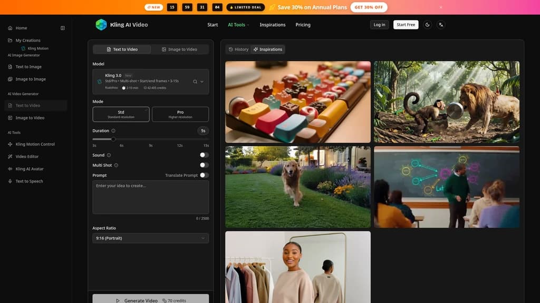Enable the Sound toggle
Screen dimensions: 540x303
204,155
